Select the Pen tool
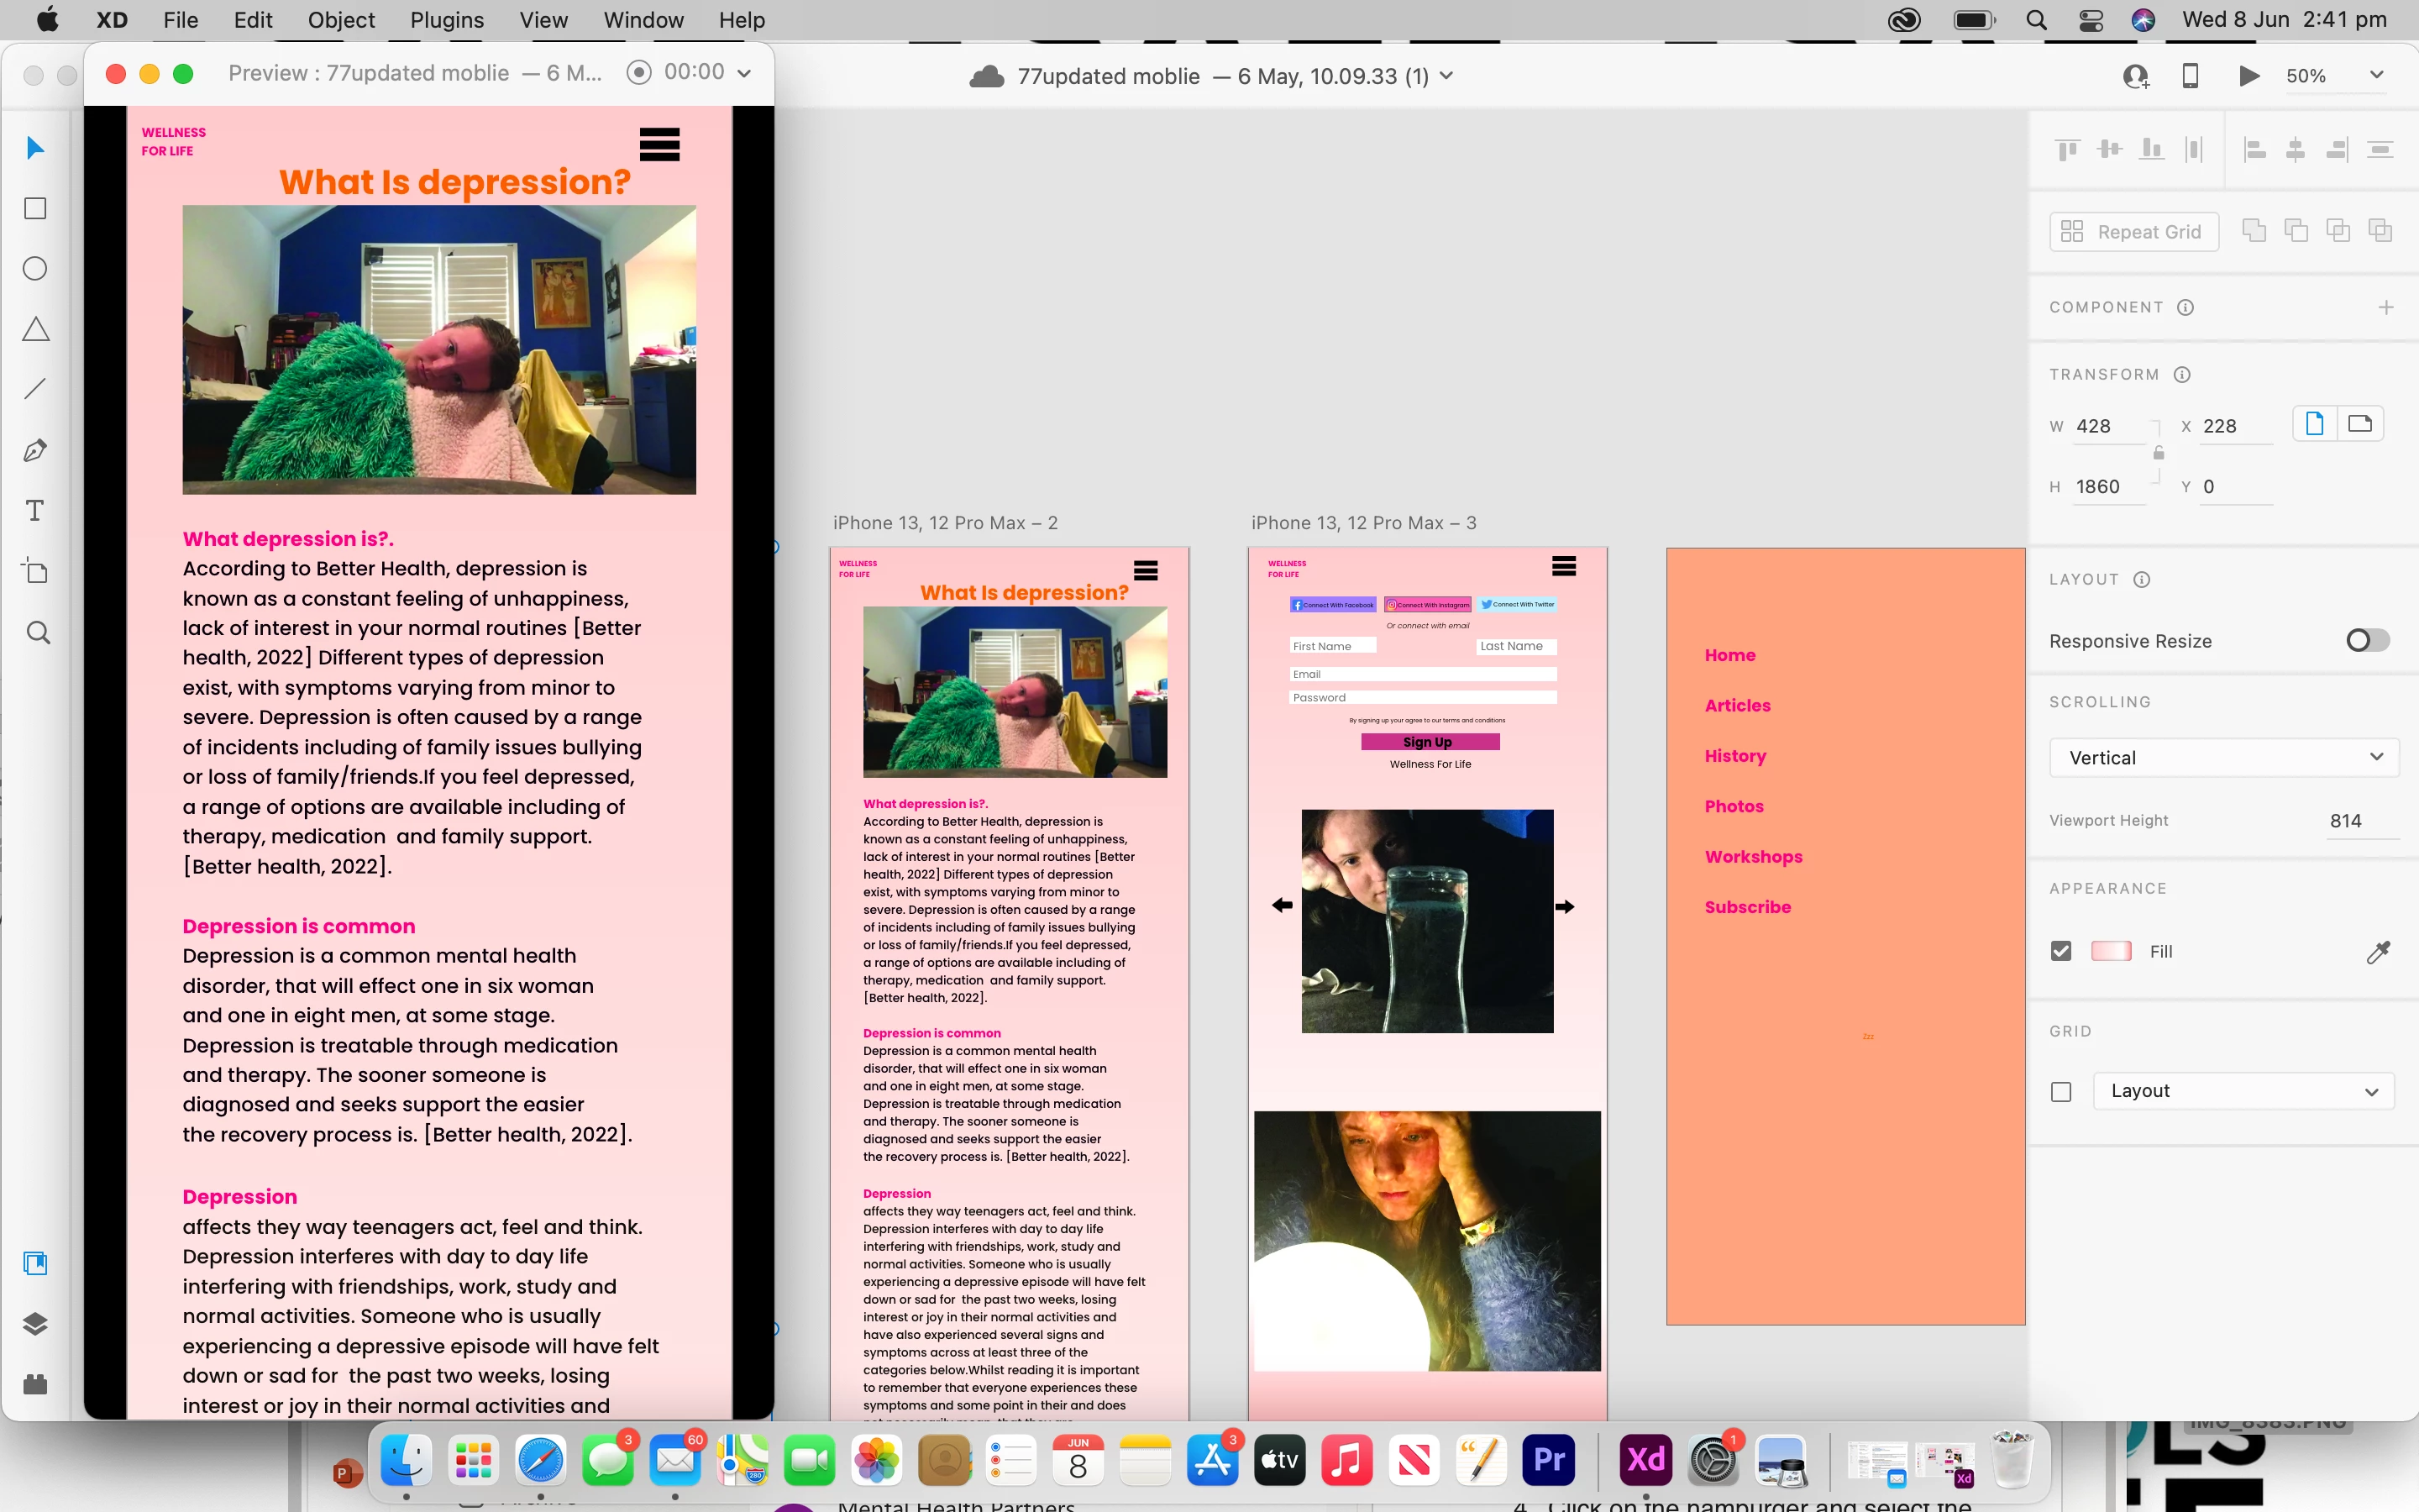This screenshot has width=2419, height=1512. [35, 451]
